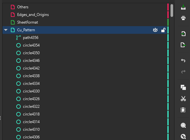Click the layers panel vertical scrollbar thumb

[x=172, y=11]
